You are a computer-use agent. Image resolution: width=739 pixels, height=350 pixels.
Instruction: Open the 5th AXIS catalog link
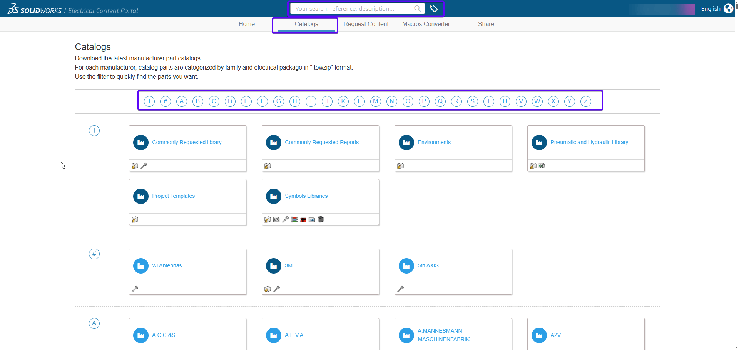pyautogui.click(x=428, y=265)
